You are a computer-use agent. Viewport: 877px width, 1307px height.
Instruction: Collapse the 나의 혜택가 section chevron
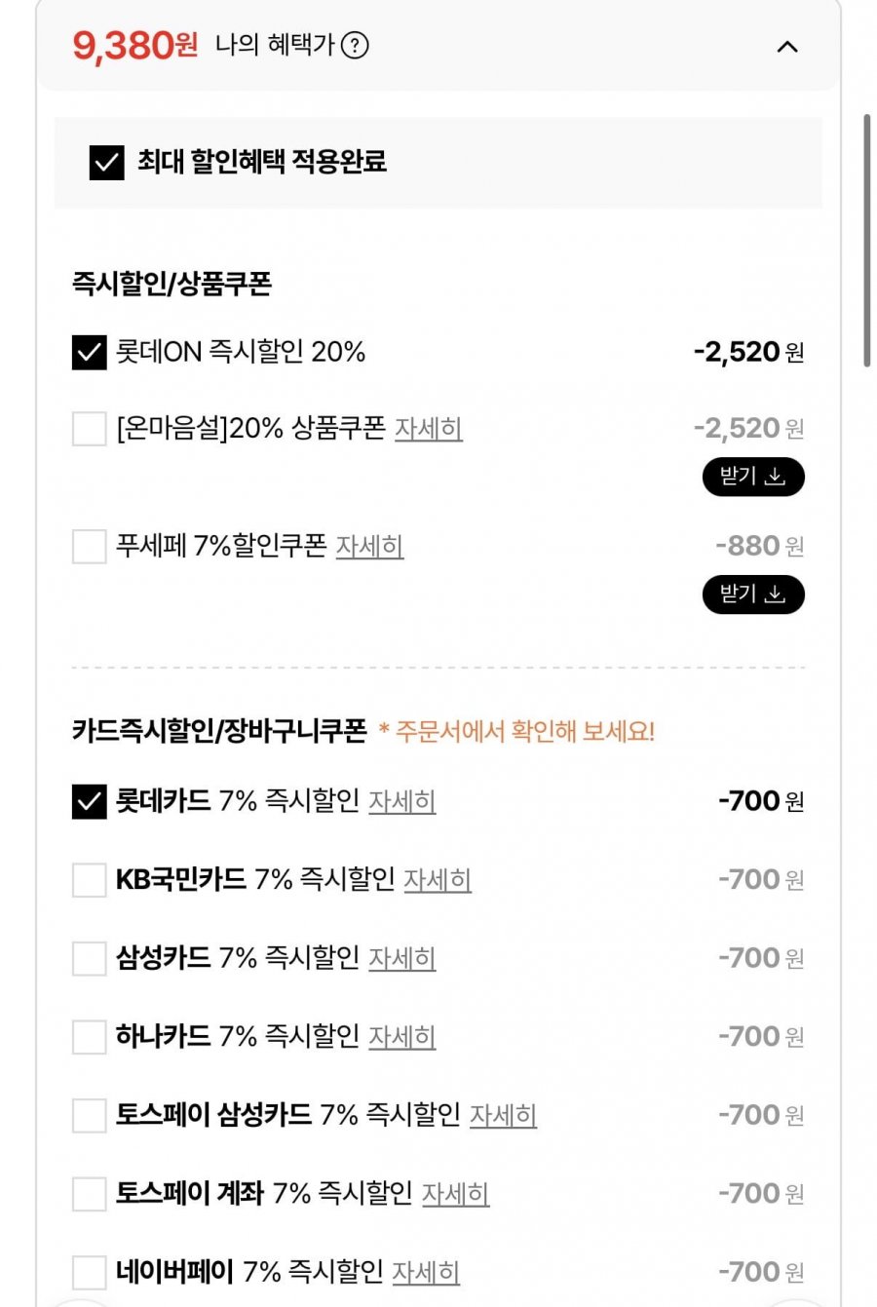[787, 46]
